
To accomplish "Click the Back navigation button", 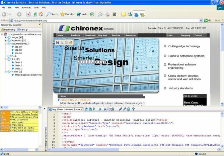I will tap(7, 14).
